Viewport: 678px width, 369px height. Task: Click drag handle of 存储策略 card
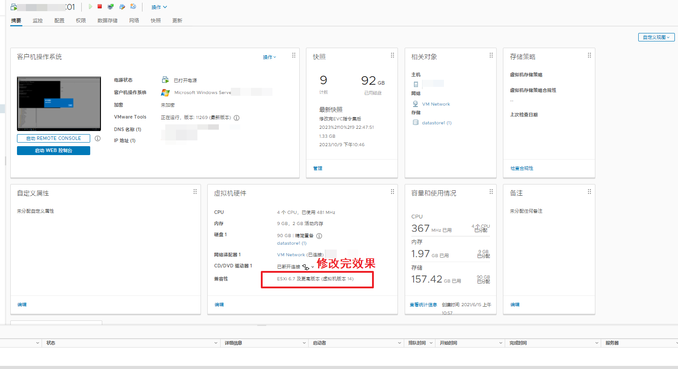589,55
